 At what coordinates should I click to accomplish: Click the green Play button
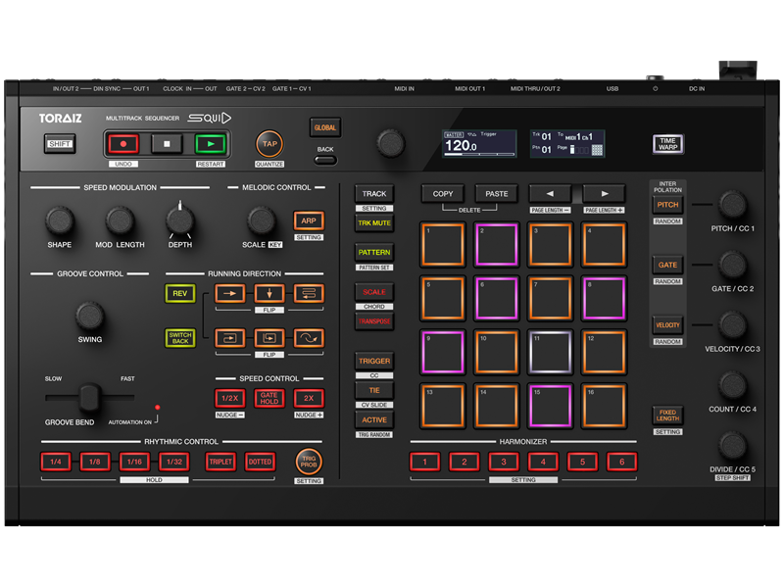[211, 144]
